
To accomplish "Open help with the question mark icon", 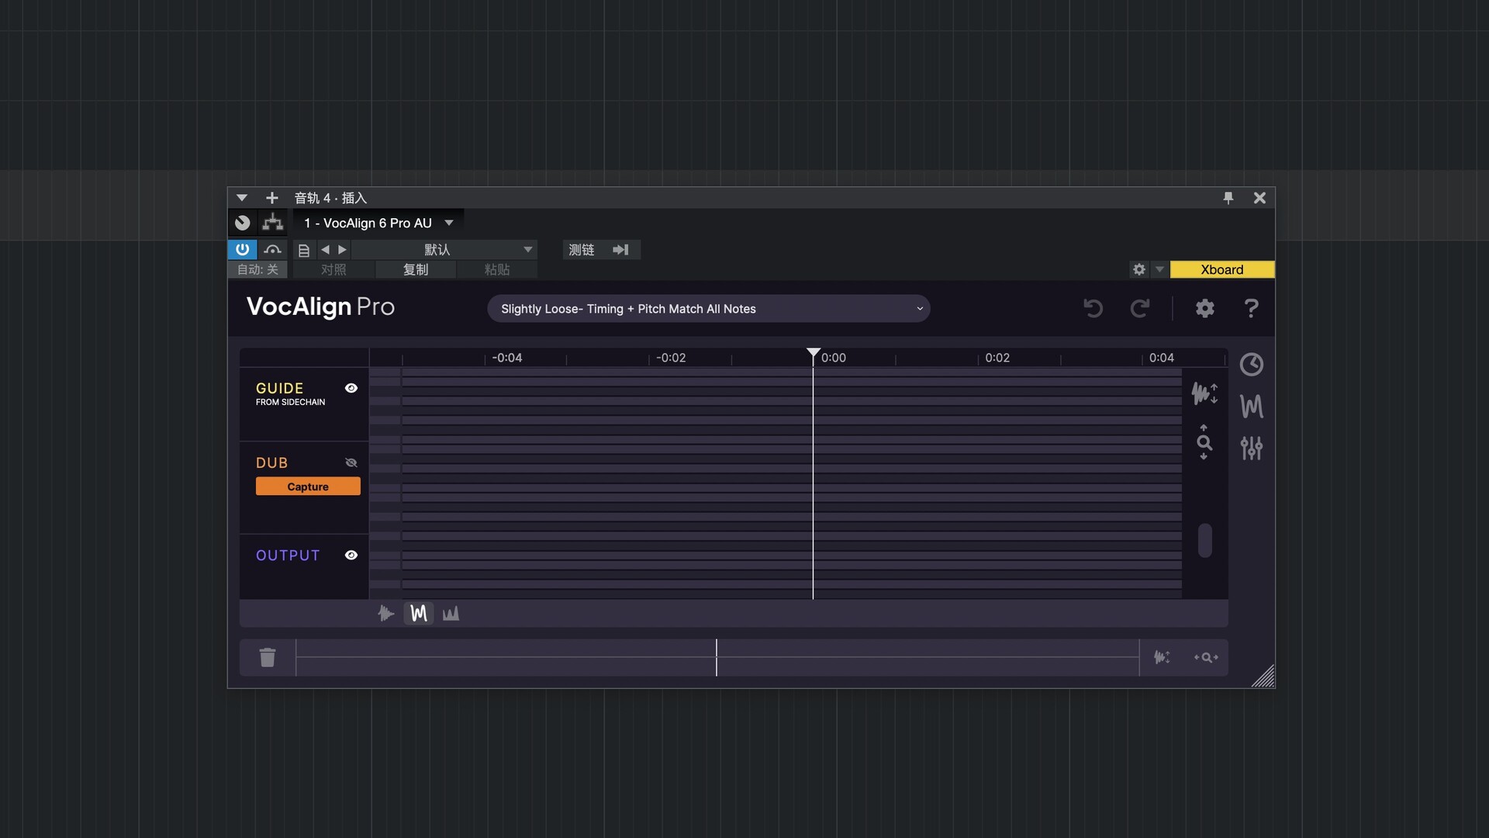I will [x=1251, y=309].
